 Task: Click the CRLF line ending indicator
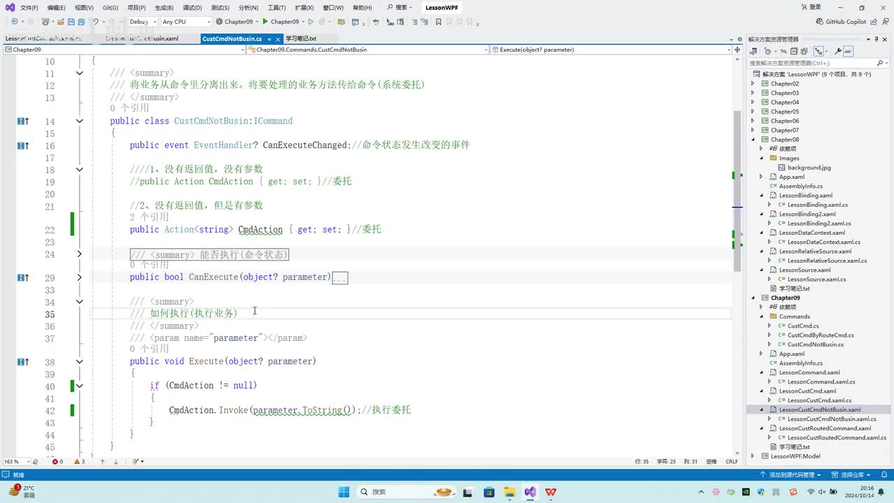coord(731,462)
